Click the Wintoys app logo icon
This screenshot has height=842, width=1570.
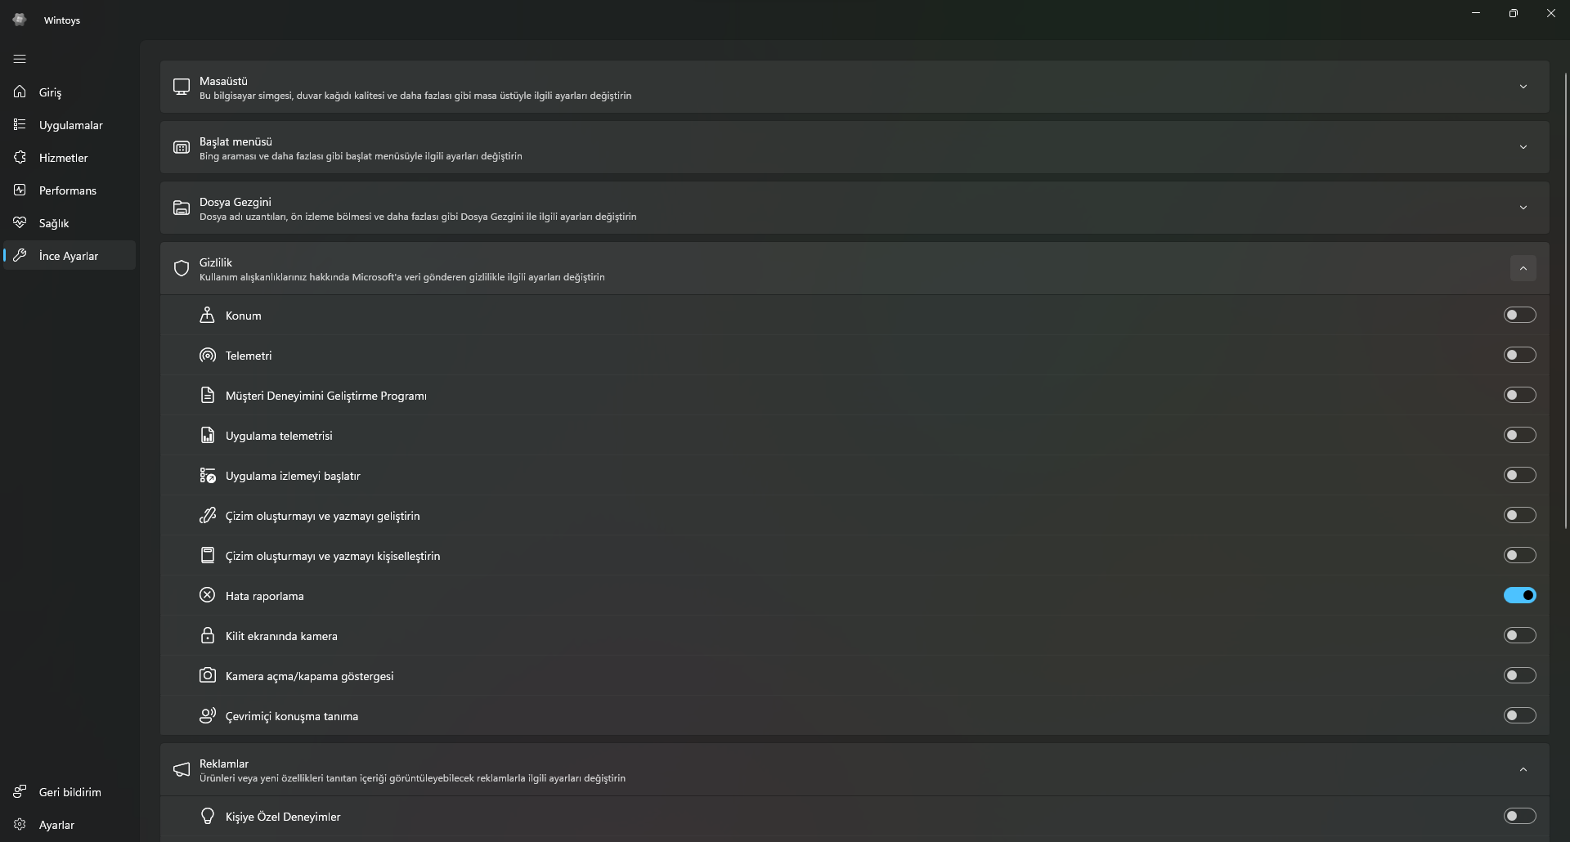(20, 20)
